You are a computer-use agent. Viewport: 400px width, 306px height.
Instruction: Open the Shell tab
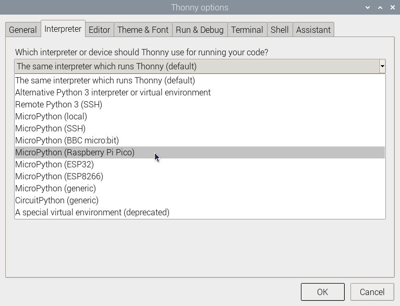tap(280, 30)
